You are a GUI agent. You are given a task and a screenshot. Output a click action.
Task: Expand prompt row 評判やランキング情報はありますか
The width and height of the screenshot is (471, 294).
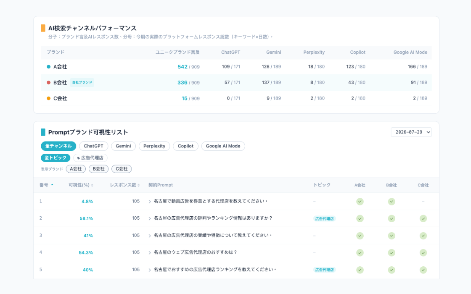tap(150, 219)
